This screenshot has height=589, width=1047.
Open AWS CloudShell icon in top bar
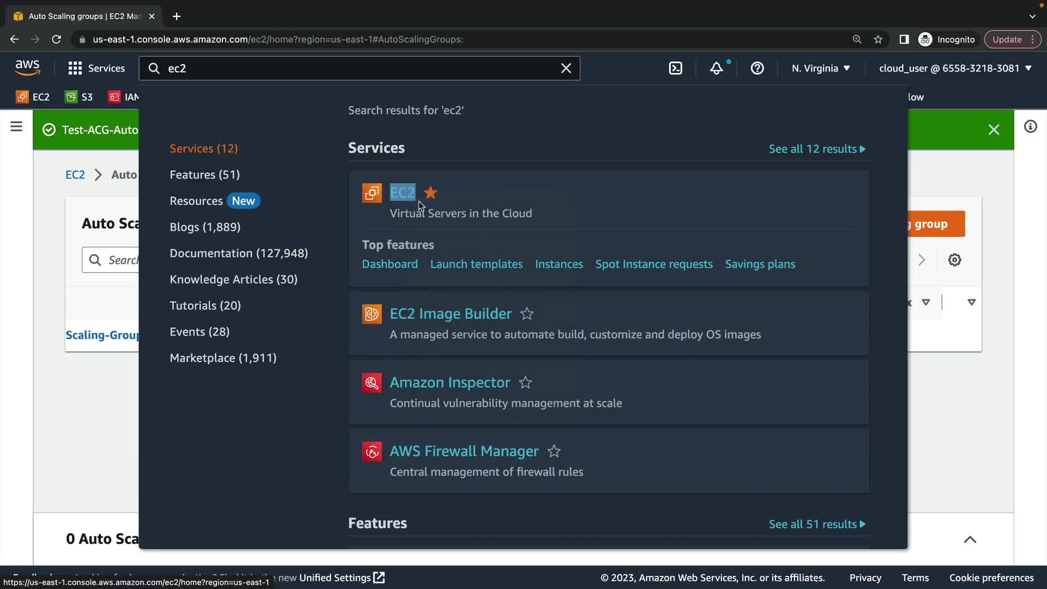675,68
